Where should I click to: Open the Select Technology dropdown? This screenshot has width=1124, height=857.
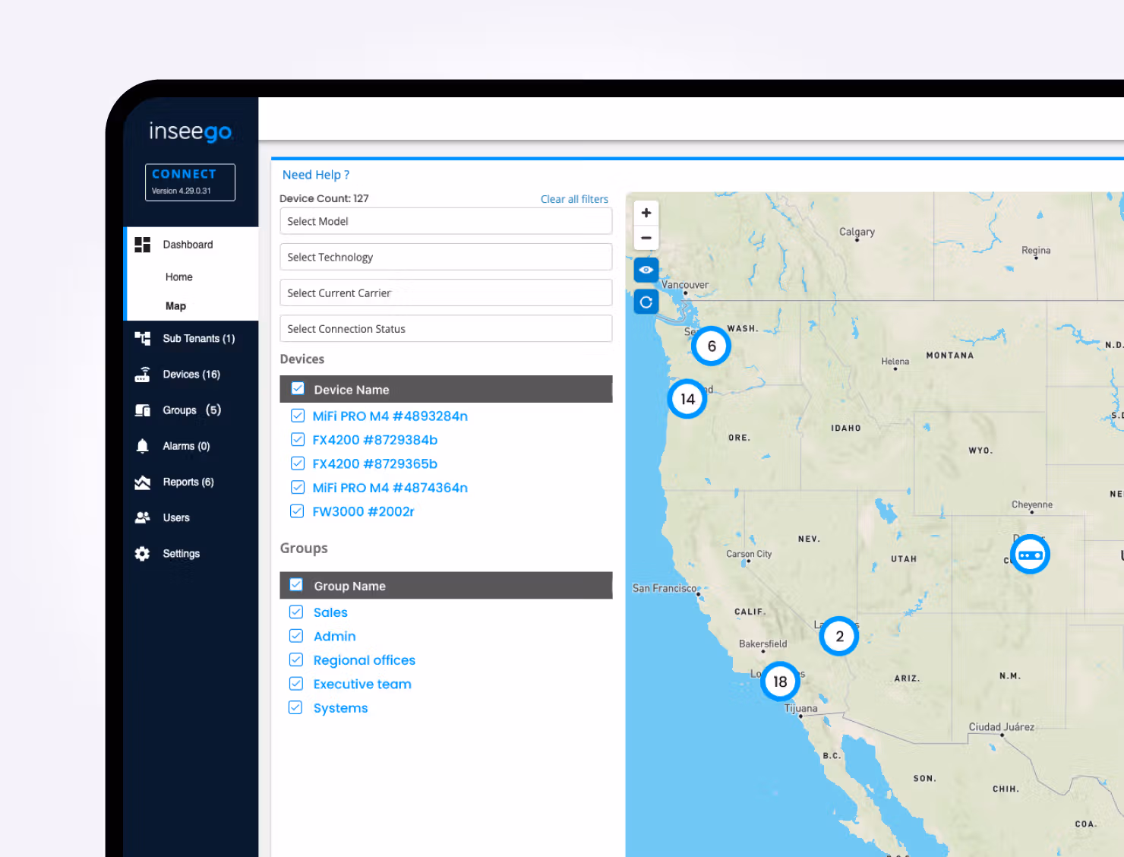point(446,257)
